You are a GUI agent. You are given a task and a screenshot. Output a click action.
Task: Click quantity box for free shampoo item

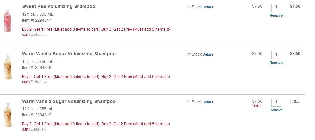click(276, 103)
